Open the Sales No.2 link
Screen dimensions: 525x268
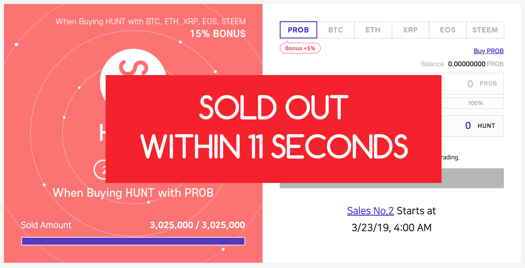click(370, 211)
